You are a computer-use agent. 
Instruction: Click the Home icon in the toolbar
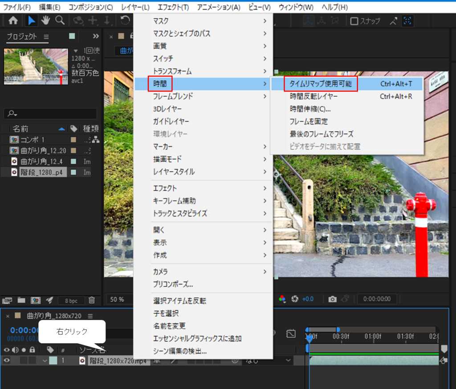(13, 20)
